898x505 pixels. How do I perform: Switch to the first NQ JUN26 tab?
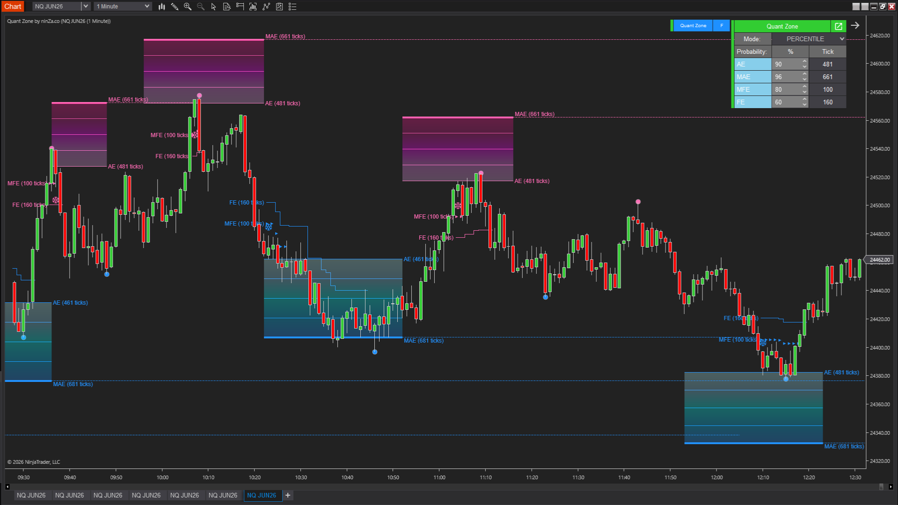[x=31, y=495]
